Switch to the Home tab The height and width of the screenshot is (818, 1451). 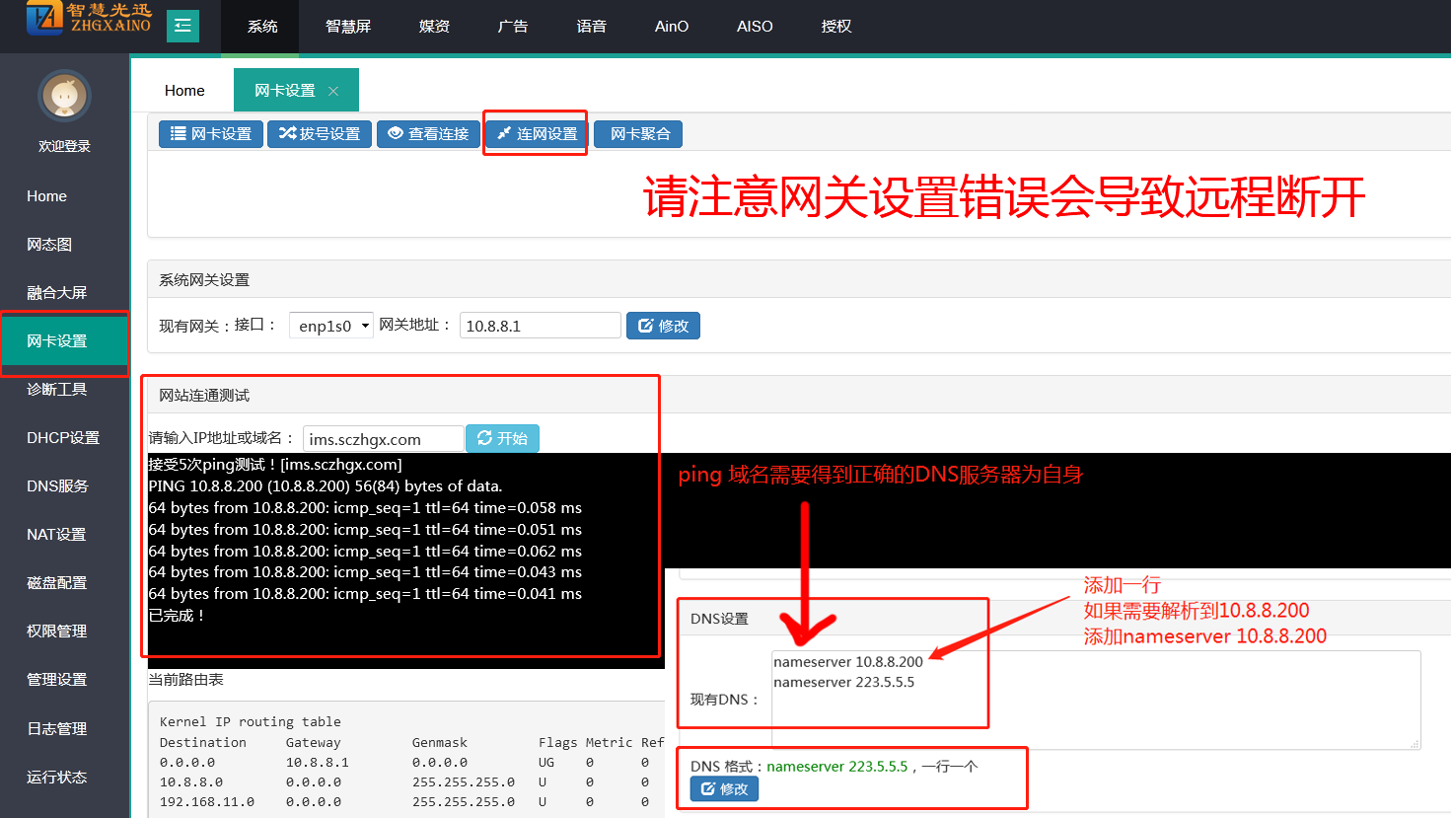[x=184, y=91]
